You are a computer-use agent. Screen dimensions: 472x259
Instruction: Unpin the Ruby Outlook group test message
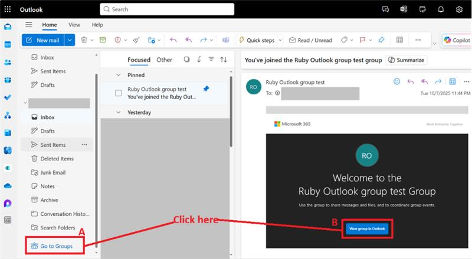click(x=206, y=88)
